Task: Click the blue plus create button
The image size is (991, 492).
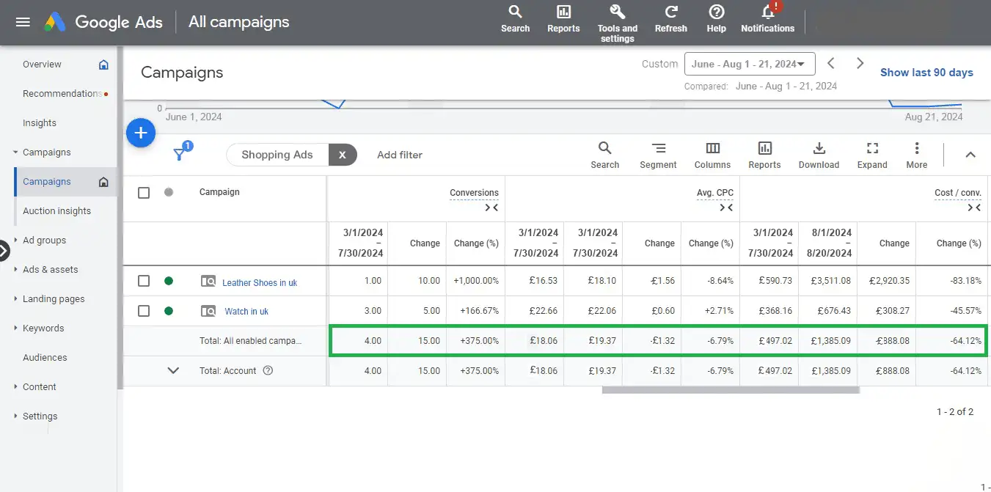Action: point(141,133)
